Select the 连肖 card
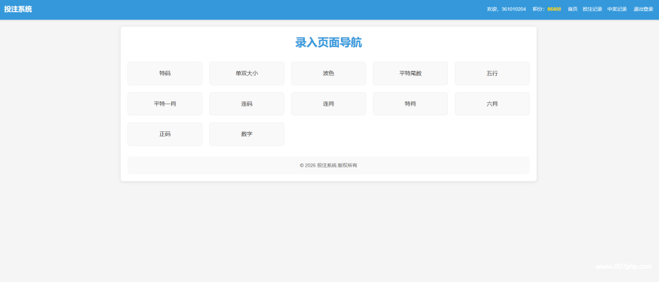659x282 pixels. (328, 104)
